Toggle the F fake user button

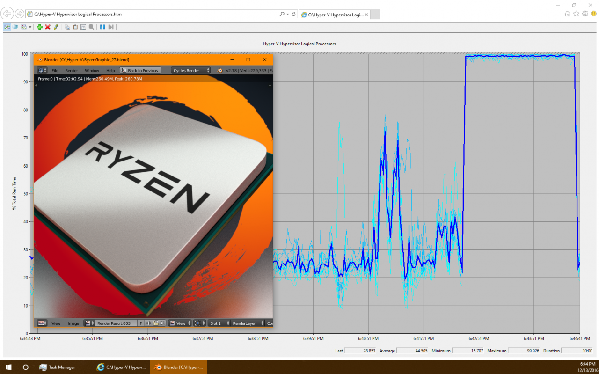pos(141,323)
